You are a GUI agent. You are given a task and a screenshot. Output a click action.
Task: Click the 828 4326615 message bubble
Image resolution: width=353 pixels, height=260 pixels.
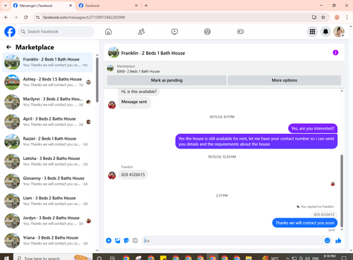133,175
